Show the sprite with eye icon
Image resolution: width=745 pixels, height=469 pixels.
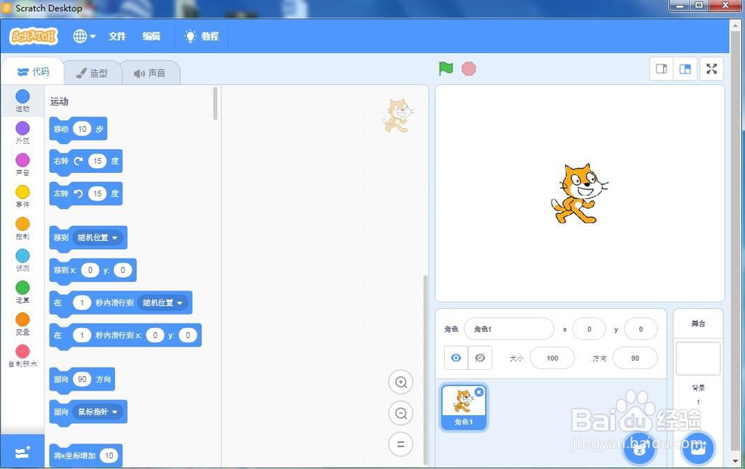pyautogui.click(x=456, y=358)
